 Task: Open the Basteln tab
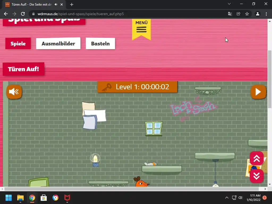[x=100, y=43]
